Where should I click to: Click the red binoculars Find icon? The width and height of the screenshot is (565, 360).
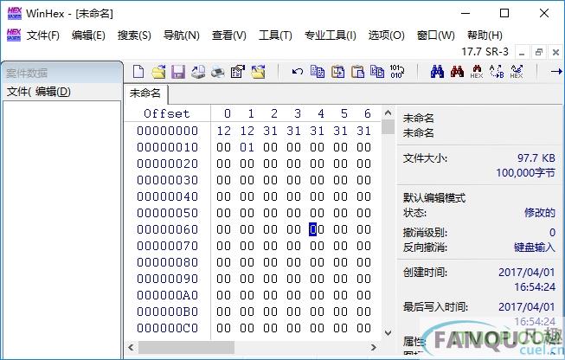tap(457, 71)
